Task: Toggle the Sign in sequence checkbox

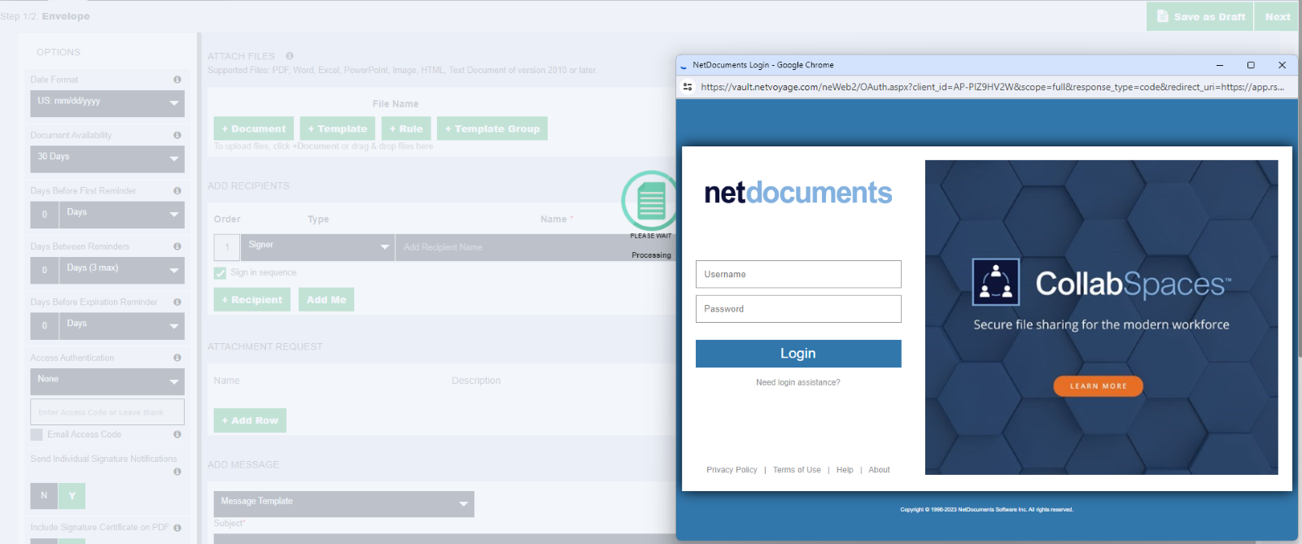Action: click(x=220, y=273)
